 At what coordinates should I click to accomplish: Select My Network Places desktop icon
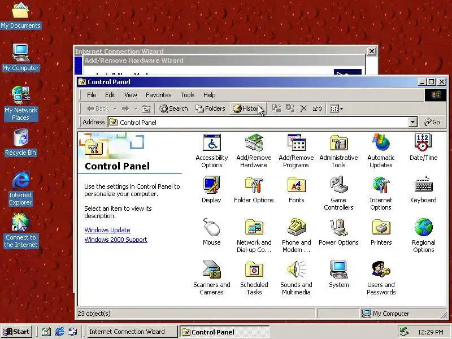[x=21, y=104]
